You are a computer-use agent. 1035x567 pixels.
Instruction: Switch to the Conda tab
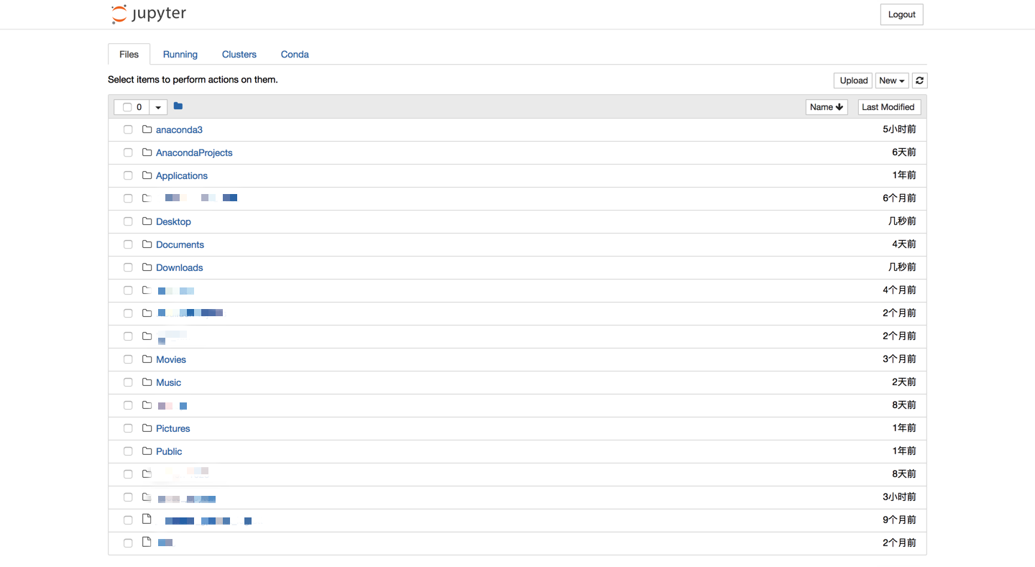294,54
